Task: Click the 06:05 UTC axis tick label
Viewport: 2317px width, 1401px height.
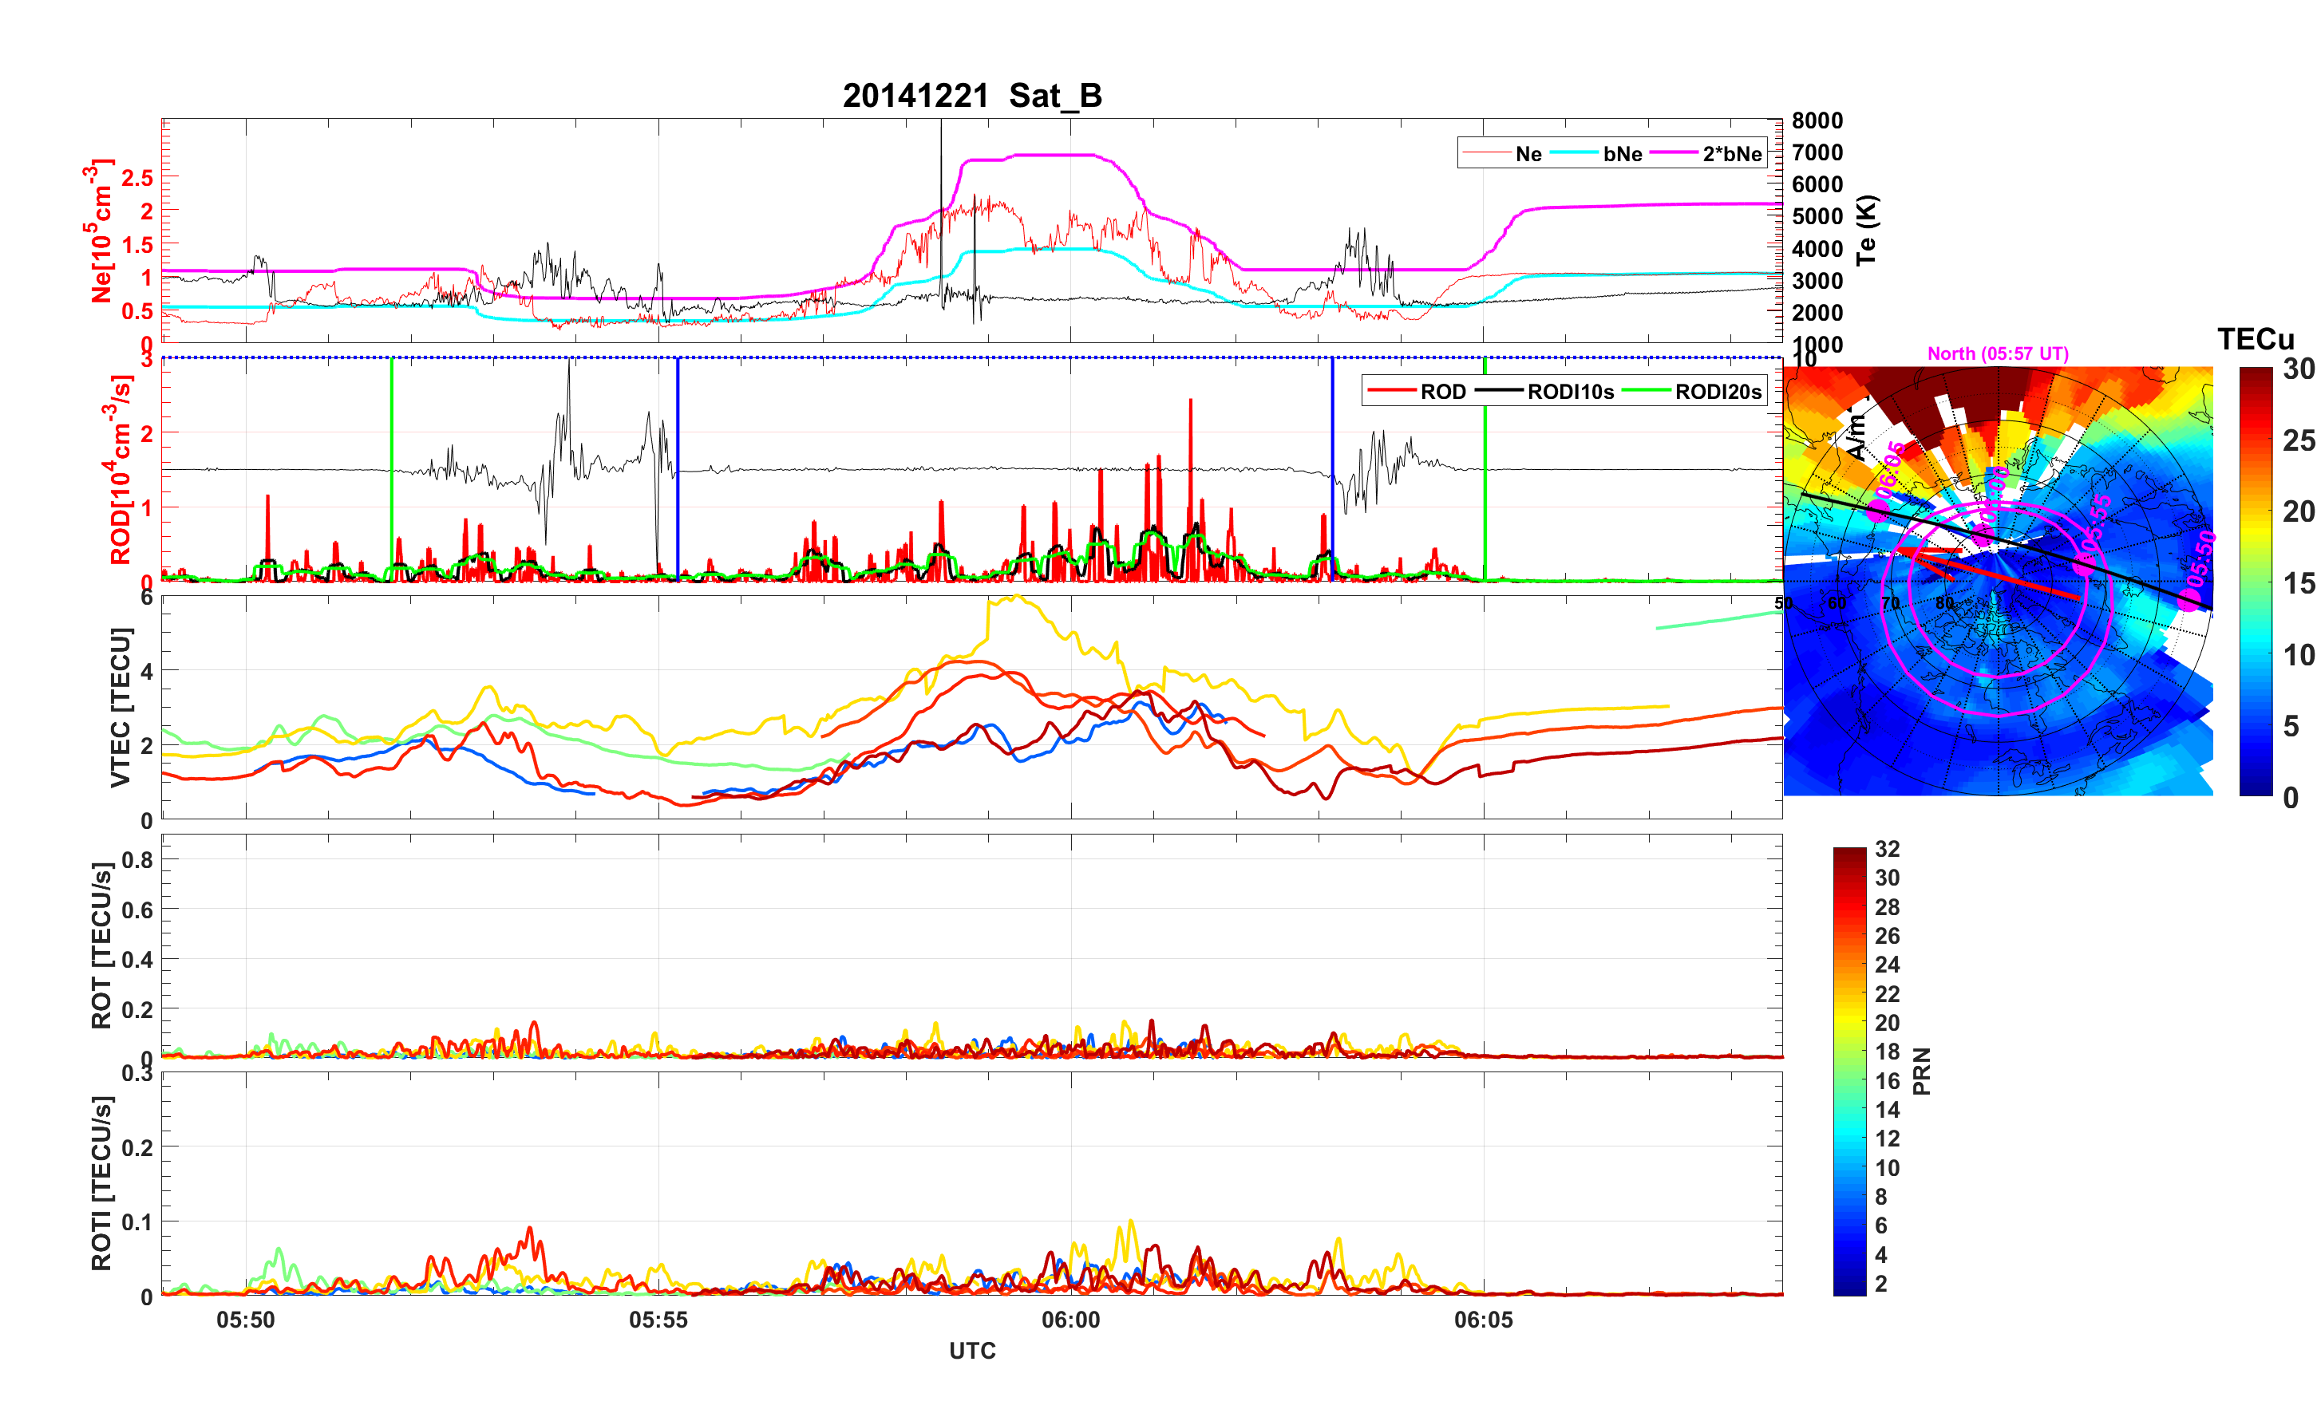Action: click(x=1483, y=1320)
